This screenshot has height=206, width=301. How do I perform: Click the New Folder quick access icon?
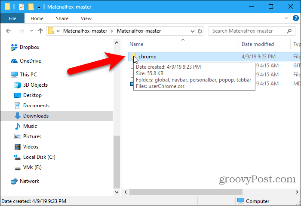click(31, 7)
